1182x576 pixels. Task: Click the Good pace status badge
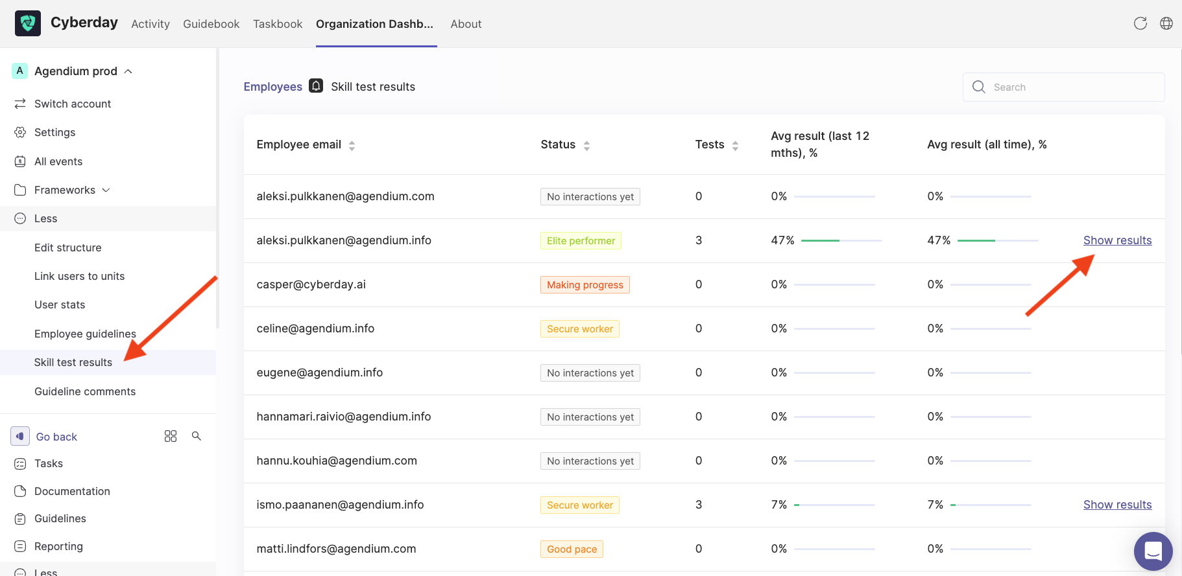click(x=572, y=549)
